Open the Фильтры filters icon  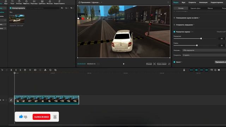click(50, 2)
